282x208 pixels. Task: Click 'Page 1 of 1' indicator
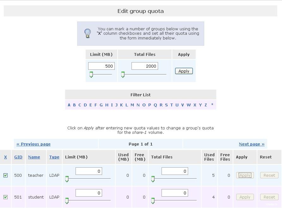pyautogui.click(x=140, y=144)
